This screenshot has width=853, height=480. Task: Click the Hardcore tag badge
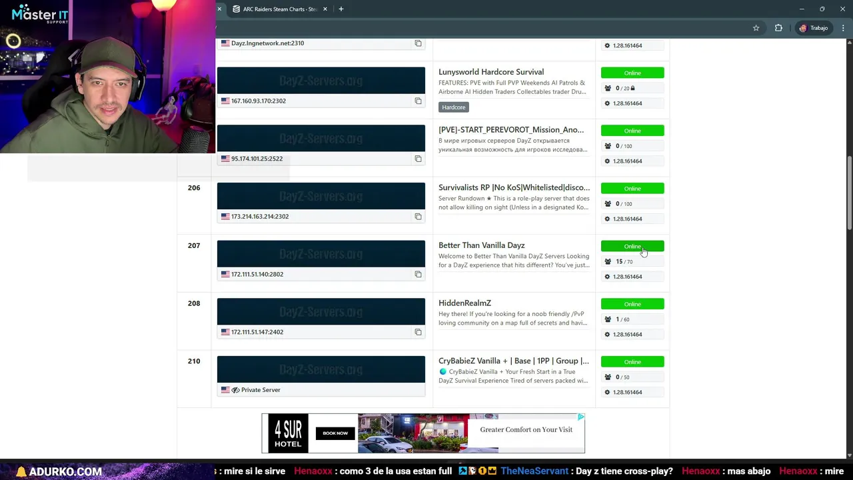(x=454, y=107)
